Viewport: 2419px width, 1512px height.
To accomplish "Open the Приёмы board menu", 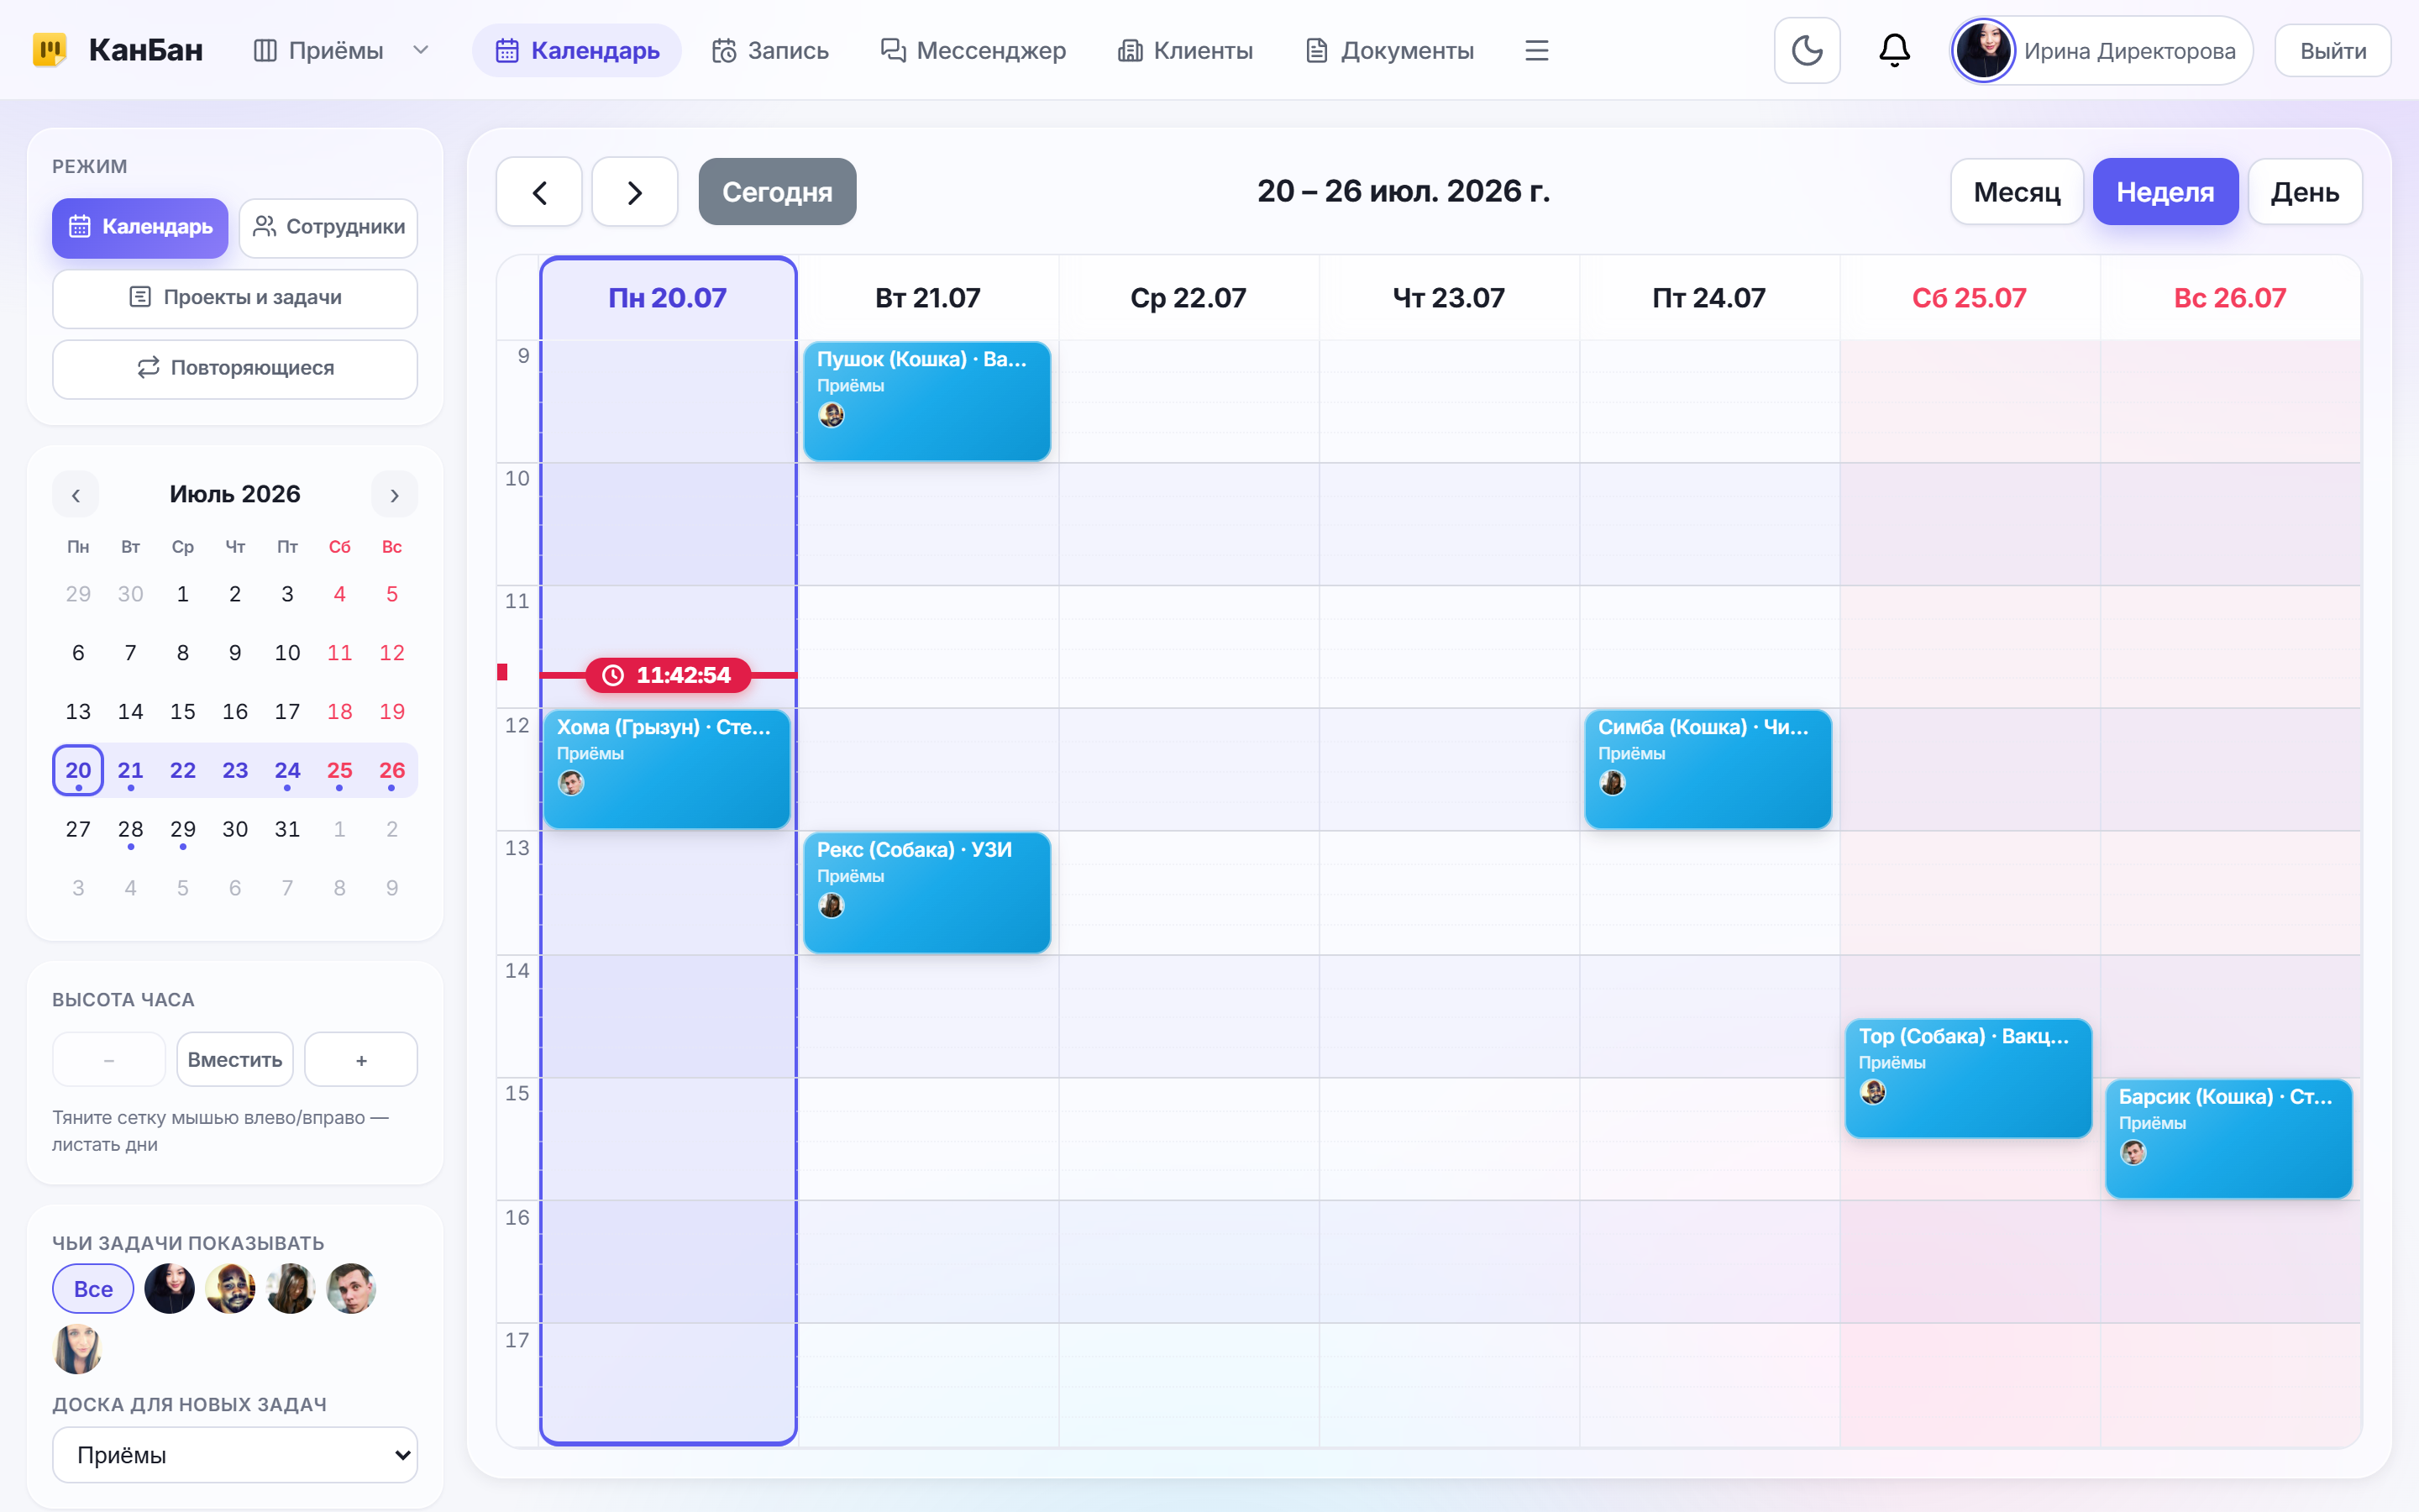I will 320,50.
